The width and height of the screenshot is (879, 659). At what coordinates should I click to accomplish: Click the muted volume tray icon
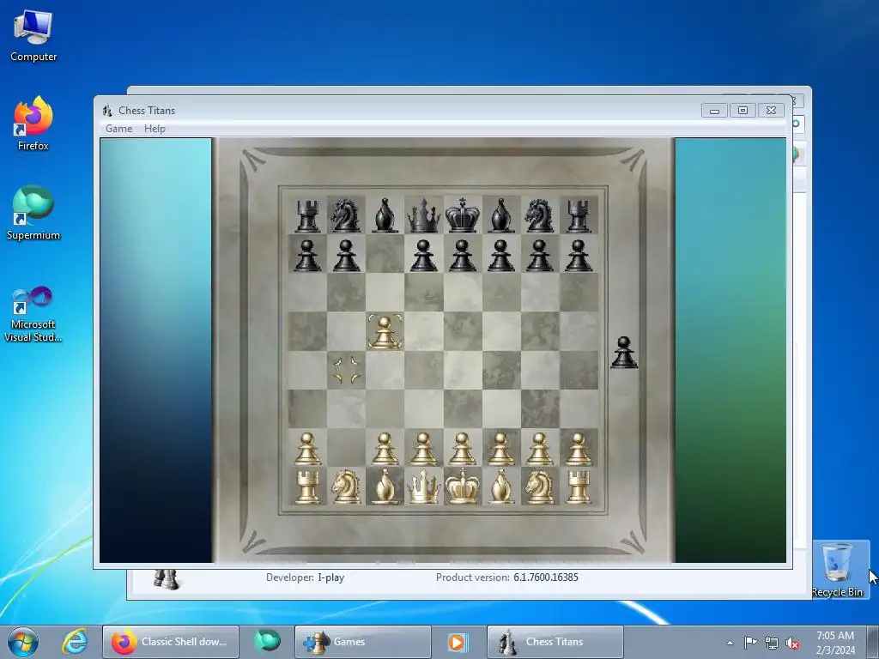click(792, 644)
